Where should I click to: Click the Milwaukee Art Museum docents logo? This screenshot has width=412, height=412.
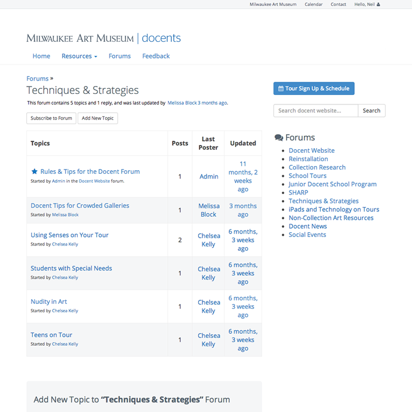(x=103, y=38)
